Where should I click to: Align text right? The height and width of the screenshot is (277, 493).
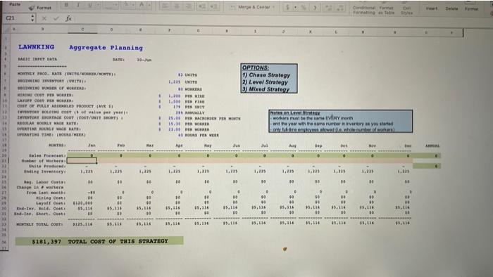189,6
